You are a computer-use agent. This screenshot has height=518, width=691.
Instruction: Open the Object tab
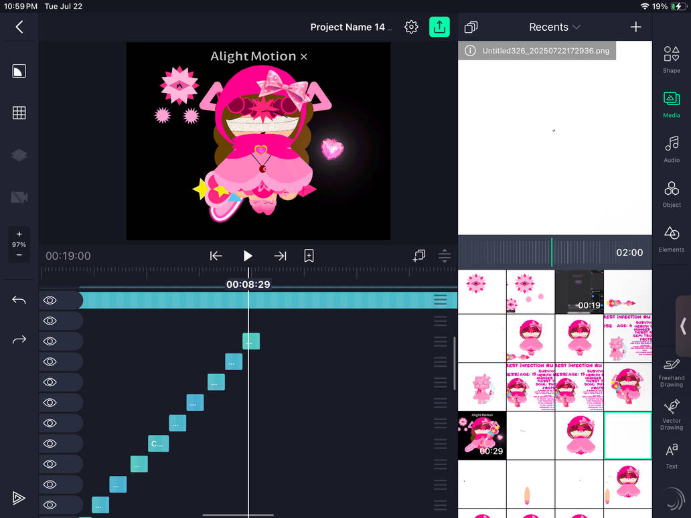671,194
